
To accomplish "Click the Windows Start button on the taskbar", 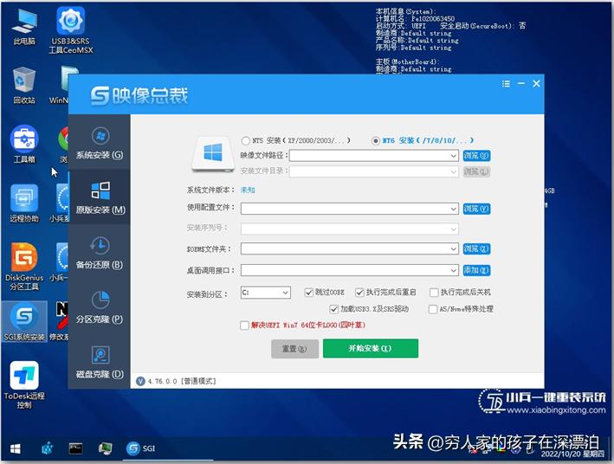I will click(x=16, y=448).
